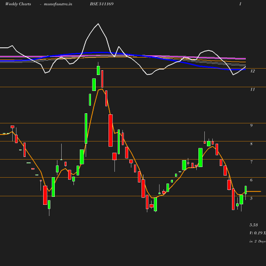Image resolution: width=266 pixels, height=266 pixels.
Task: Click the price axis label 5
Action: tap(251, 198)
